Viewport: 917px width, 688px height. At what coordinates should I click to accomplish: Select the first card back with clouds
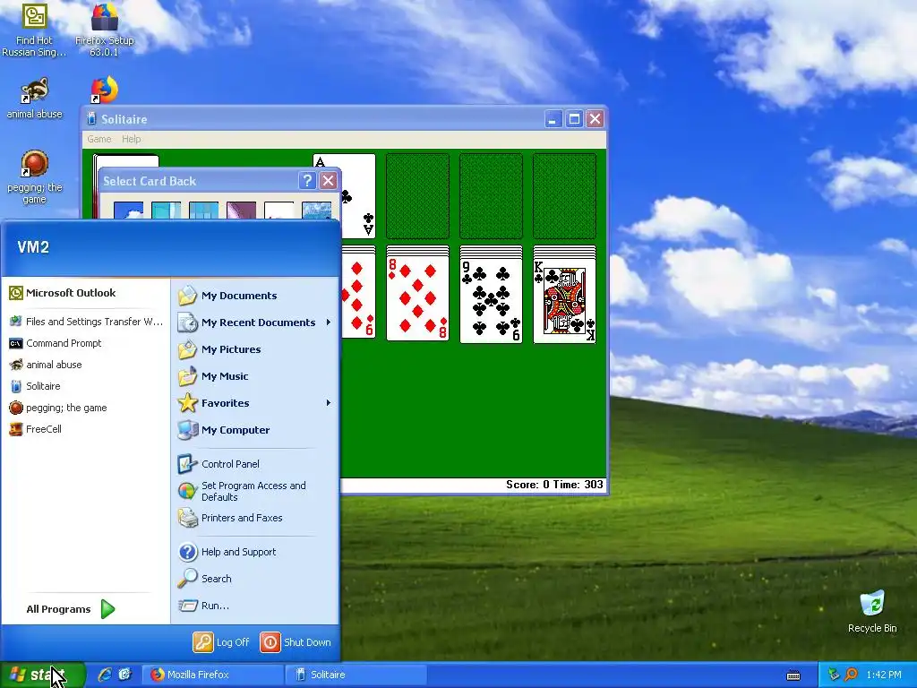pos(129,210)
